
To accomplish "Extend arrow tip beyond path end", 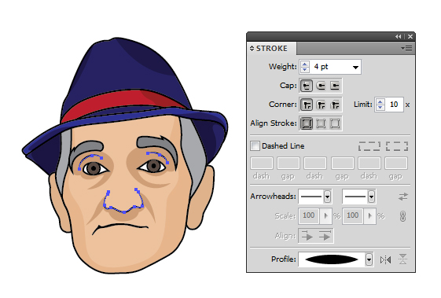I will coord(307,236).
